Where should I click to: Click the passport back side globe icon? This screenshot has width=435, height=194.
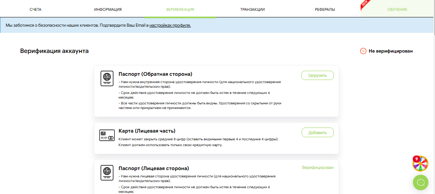pyautogui.click(x=107, y=78)
